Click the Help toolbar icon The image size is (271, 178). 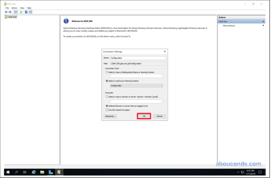coord(25,12)
